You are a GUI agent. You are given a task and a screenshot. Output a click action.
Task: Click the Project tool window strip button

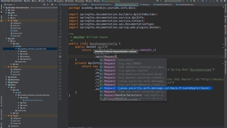click(1, 9)
